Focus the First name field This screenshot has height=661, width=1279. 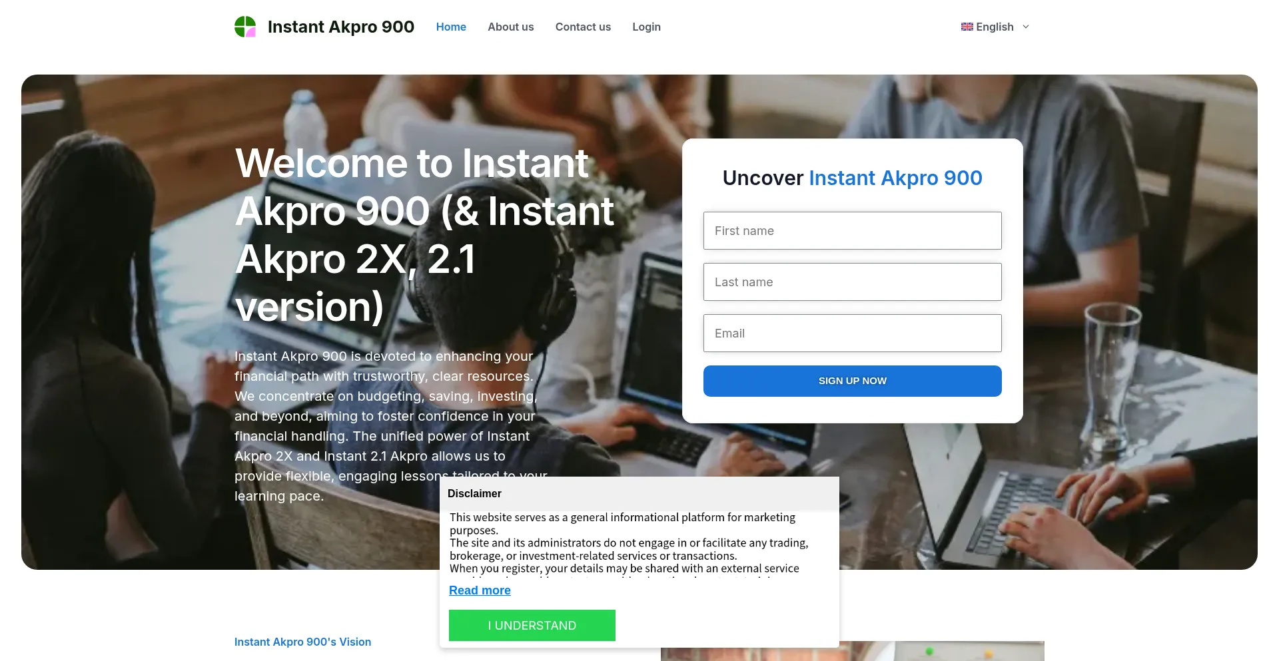(853, 231)
